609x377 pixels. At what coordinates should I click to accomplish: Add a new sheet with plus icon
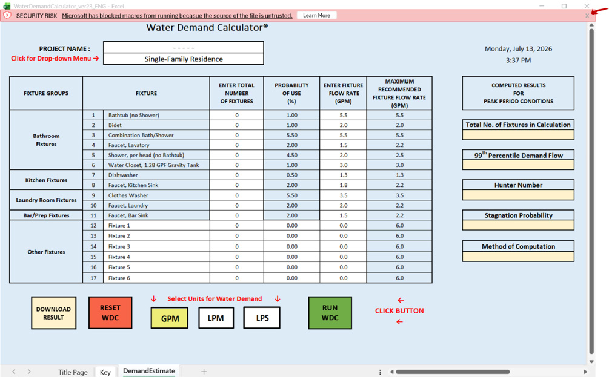point(204,372)
